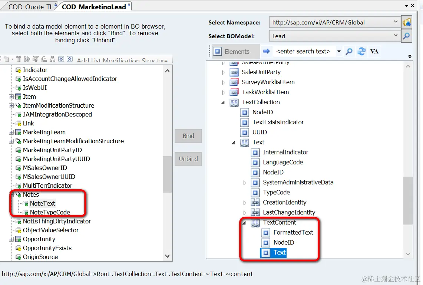The image size is (423, 285).
Task: Expand MarketingTeamModificationStructure node
Action: tap(11, 141)
